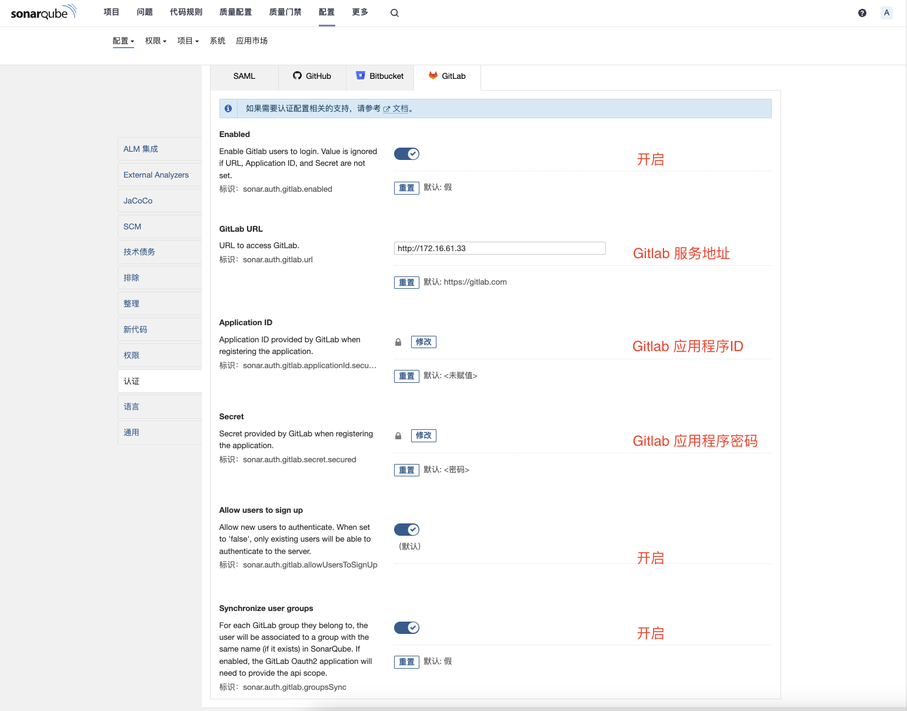This screenshot has width=907, height=711.
Task: Click the default https://gitlab.com text
Action: 475,282
